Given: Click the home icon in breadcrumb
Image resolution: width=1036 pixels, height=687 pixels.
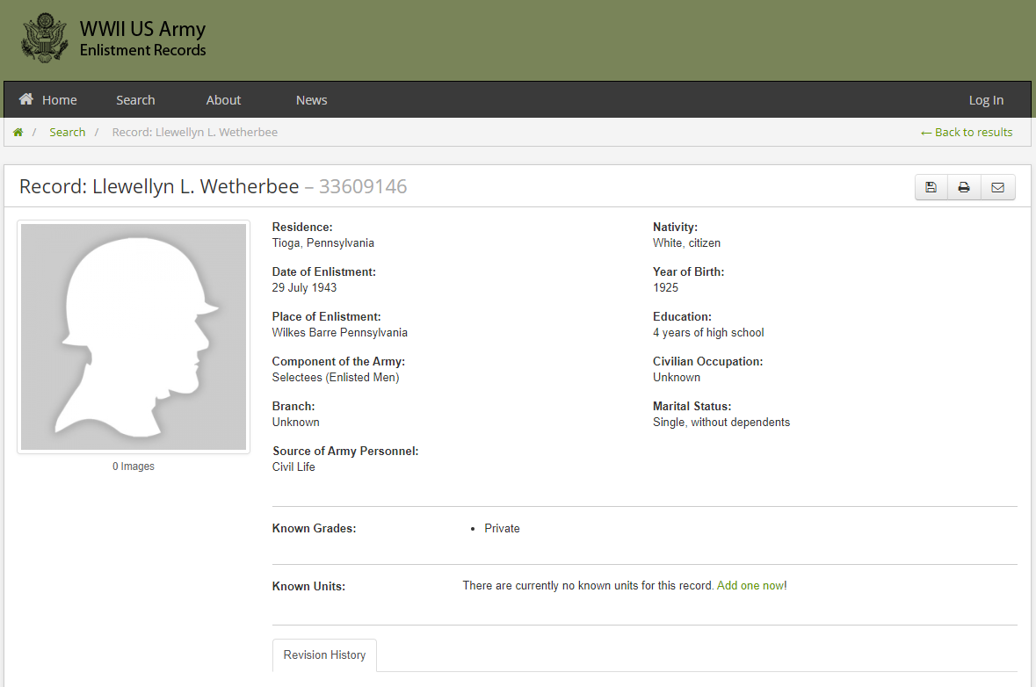Looking at the screenshot, I should 18,132.
